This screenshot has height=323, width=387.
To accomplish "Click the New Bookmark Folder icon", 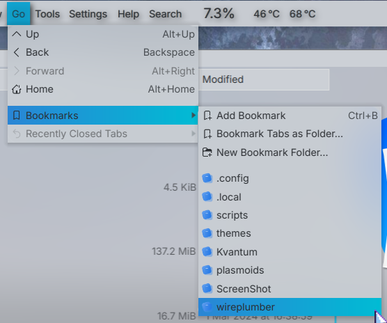I will 207,152.
